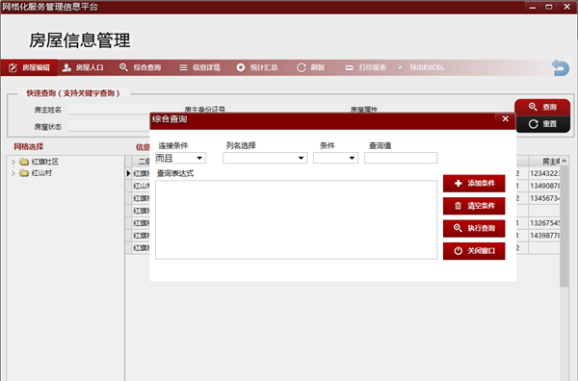578x381 pixels.
Task: Click the 添加条件 button
Action: pyautogui.click(x=474, y=184)
